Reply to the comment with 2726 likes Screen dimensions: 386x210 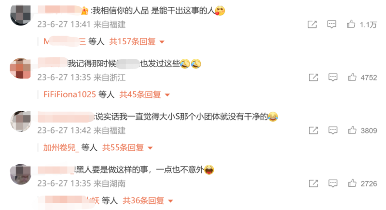pos(333,184)
